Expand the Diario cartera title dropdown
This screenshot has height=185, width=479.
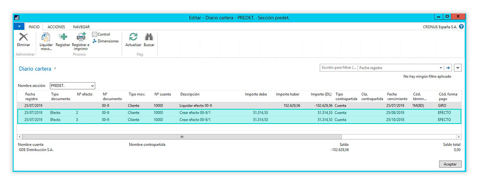[x=55, y=69]
